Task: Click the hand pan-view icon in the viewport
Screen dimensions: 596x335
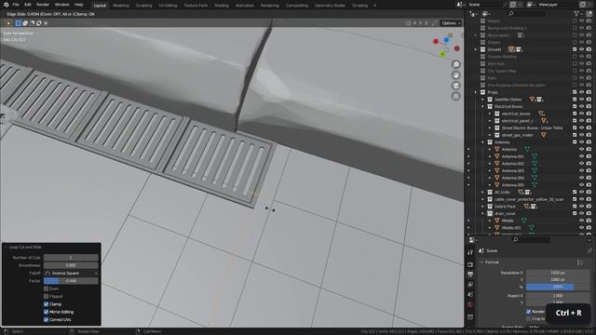Action: tap(455, 75)
